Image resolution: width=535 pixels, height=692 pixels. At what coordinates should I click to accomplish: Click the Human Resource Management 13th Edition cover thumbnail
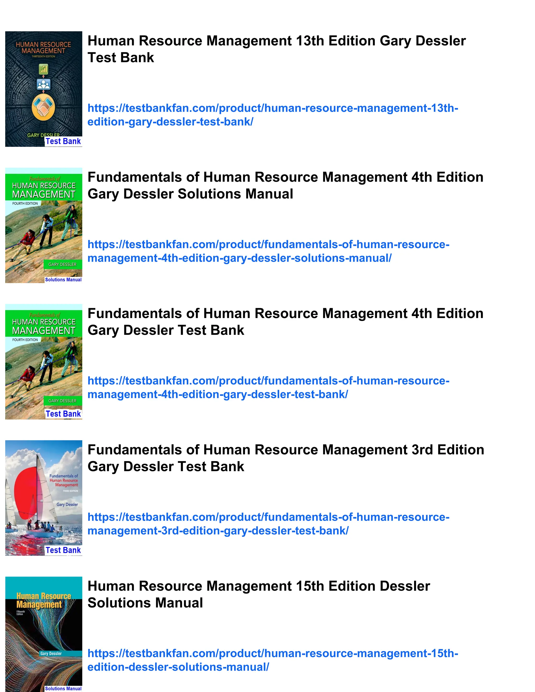coord(44,89)
